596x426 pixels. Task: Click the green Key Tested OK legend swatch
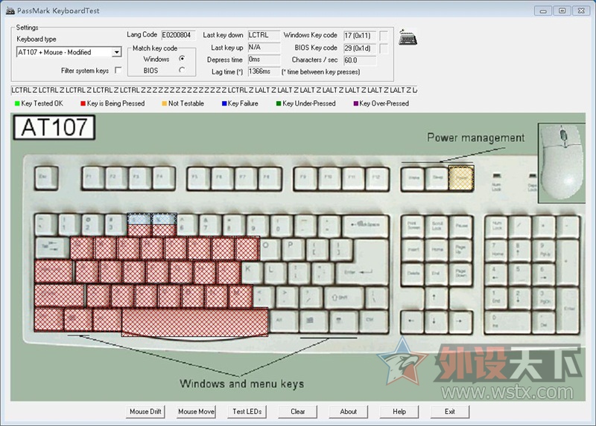pos(17,103)
